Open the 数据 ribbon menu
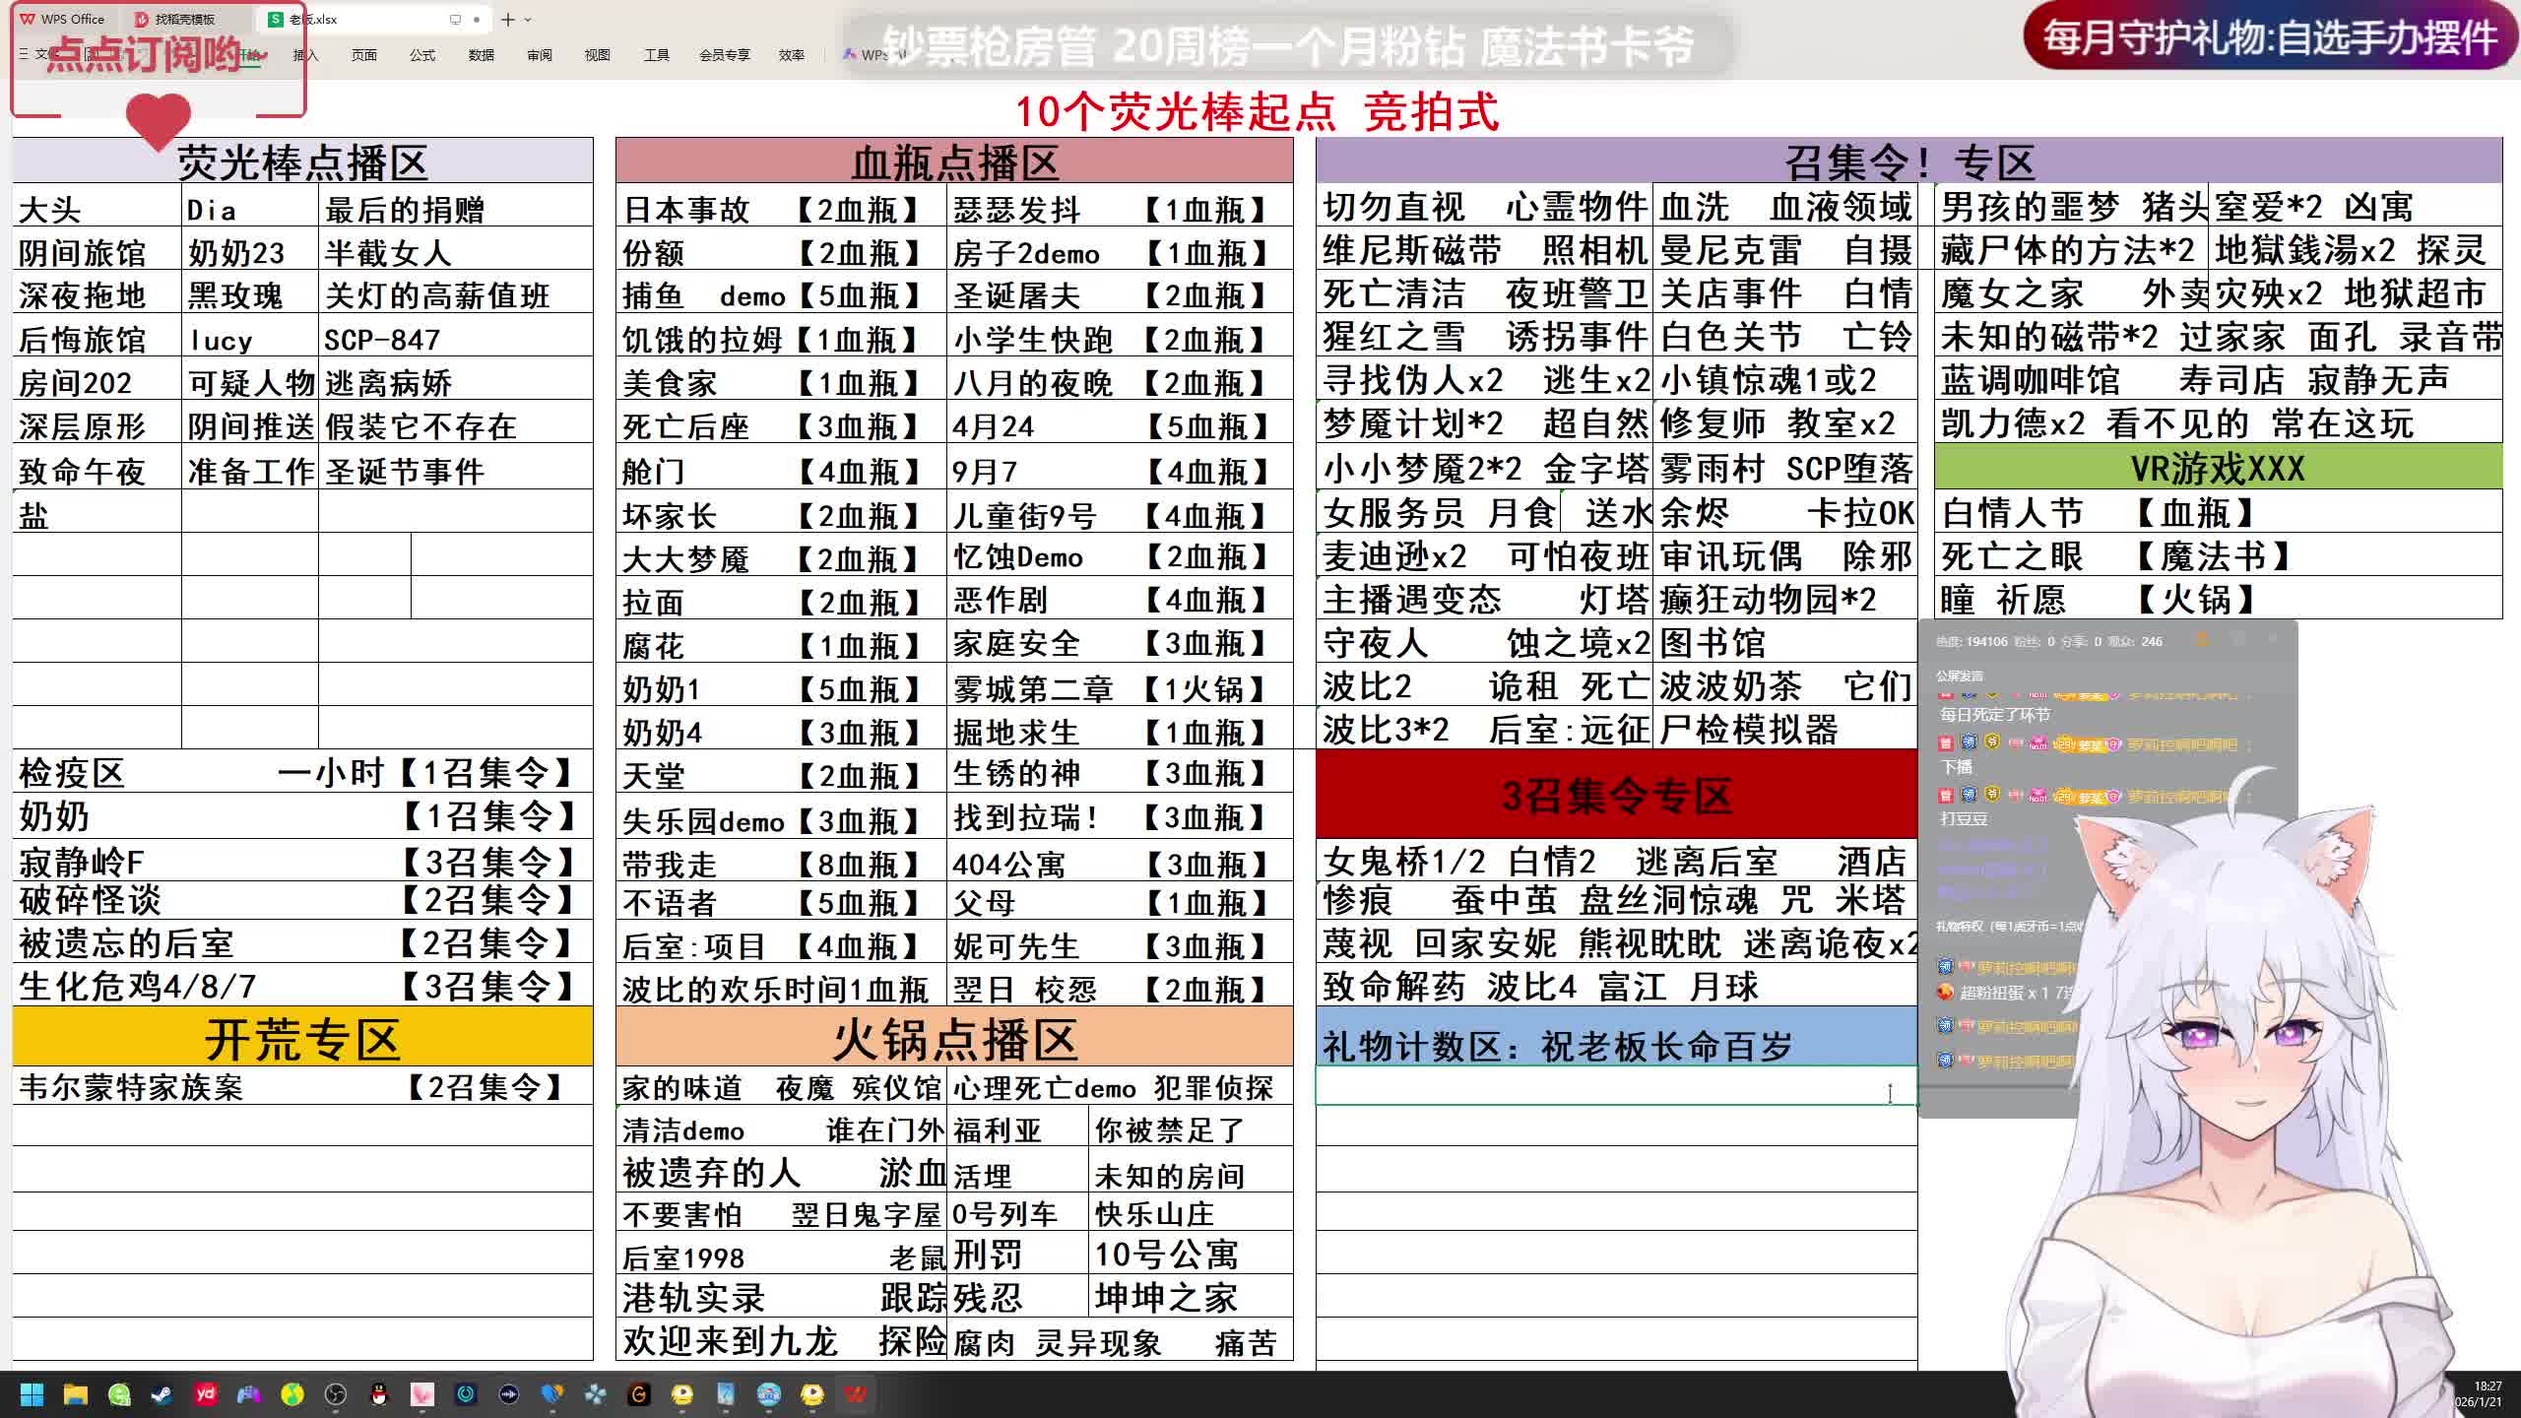The width and height of the screenshot is (2521, 1418). [481, 55]
